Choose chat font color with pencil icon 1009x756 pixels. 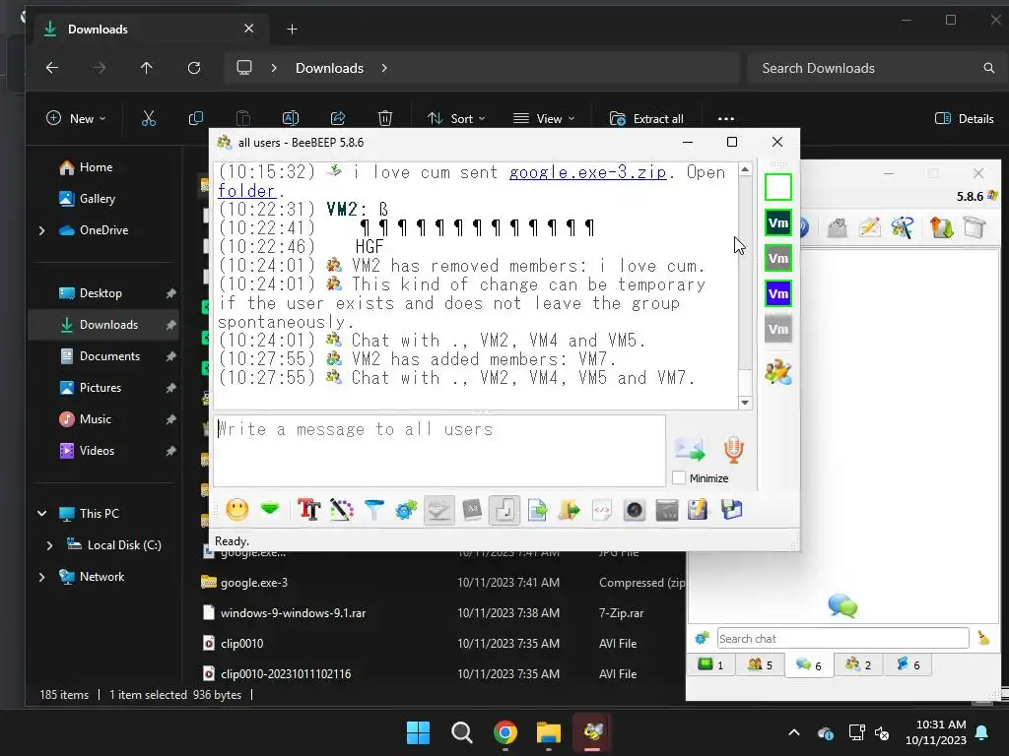[342, 510]
